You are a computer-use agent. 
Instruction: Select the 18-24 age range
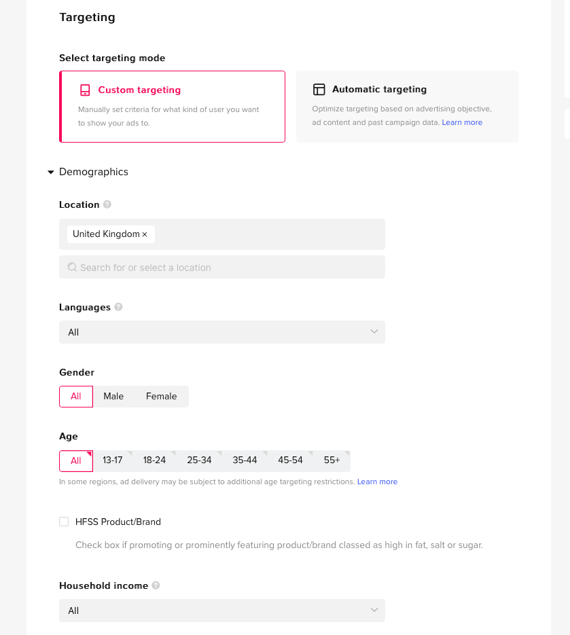[x=154, y=460]
